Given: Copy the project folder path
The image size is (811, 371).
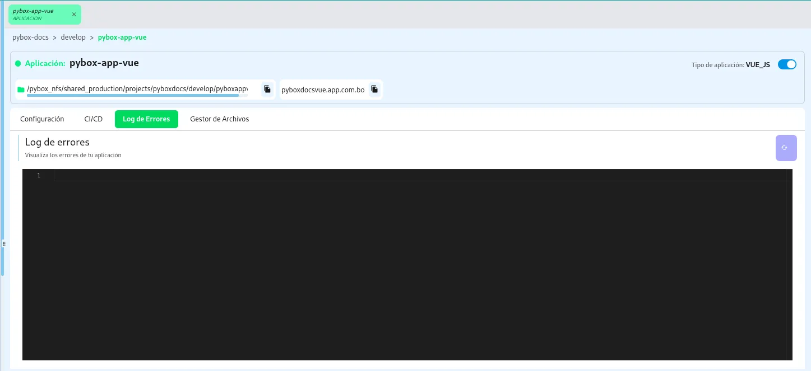Looking at the screenshot, I should tap(267, 89).
